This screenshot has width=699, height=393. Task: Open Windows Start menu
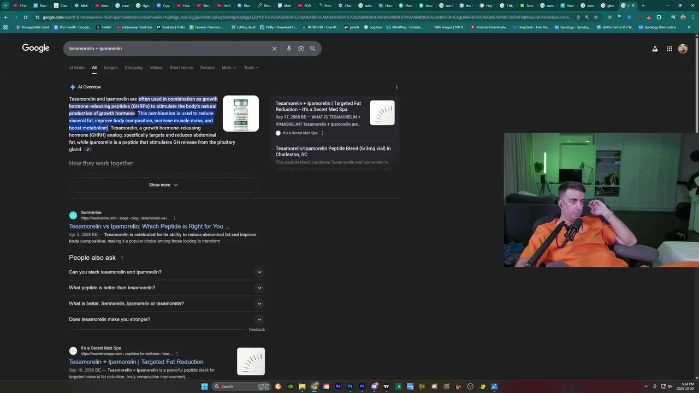(204, 386)
